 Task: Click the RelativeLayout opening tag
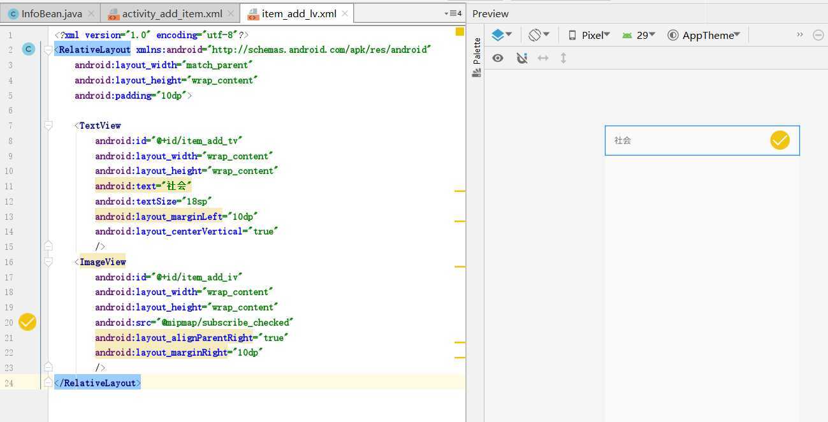coord(92,50)
